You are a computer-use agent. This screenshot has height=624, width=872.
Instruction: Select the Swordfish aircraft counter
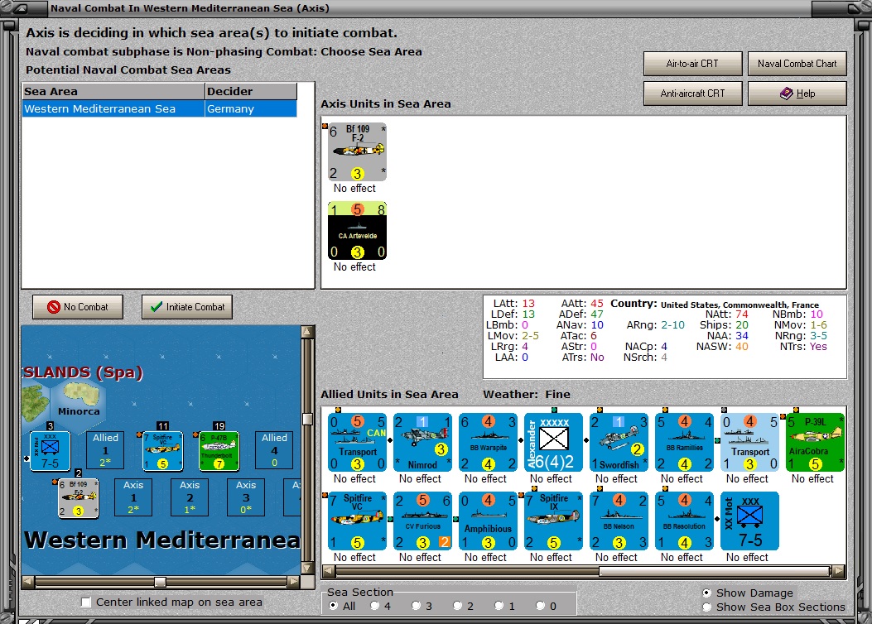pos(619,442)
